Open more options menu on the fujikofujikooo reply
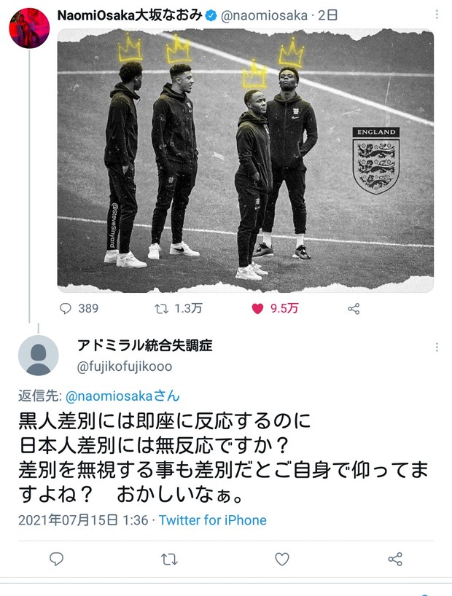This screenshot has height=596, width=452. coord(437,347)
